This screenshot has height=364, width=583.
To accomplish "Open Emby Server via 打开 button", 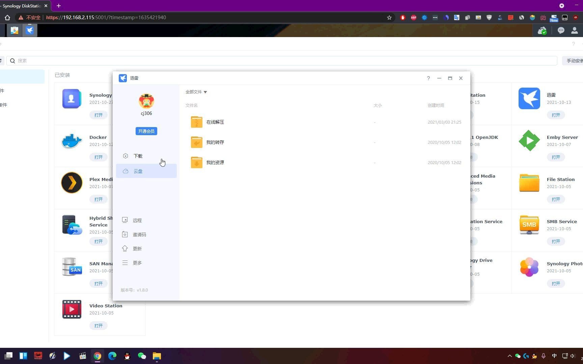I will [x=556, y=157].
